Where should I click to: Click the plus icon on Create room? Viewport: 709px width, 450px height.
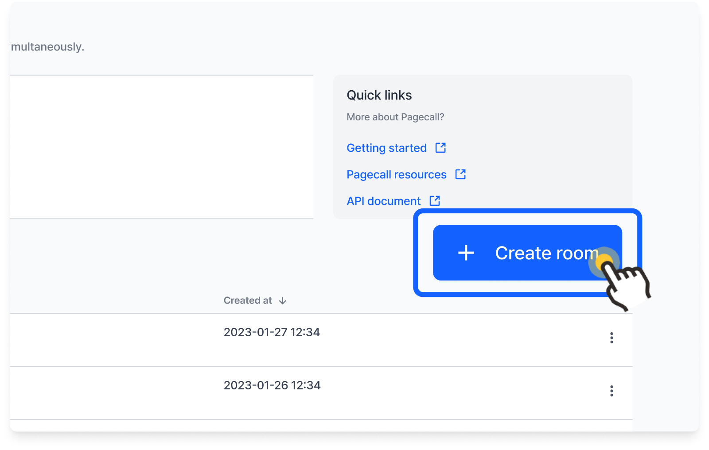click(466, 253)
